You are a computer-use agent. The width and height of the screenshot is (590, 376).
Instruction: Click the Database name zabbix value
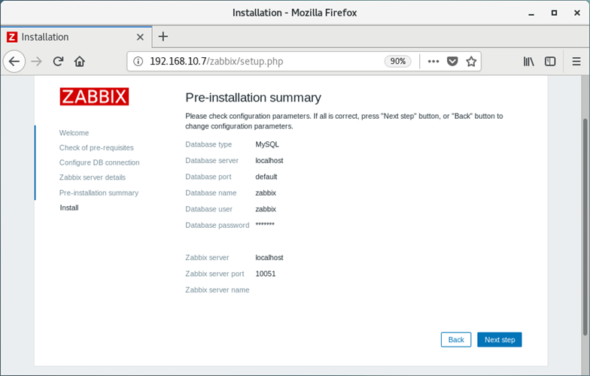point(266,193)
